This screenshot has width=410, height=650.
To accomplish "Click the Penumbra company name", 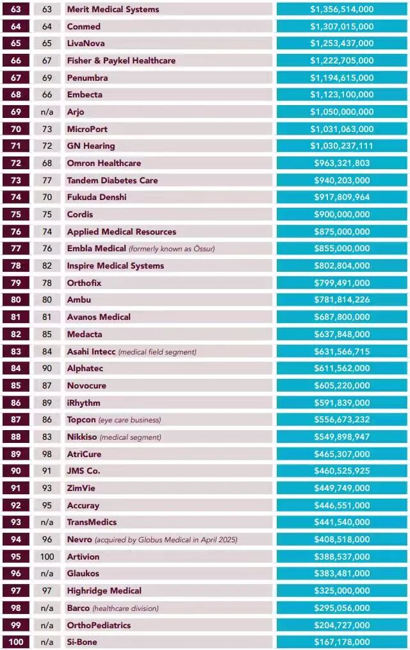I will (x=87, y=78).
